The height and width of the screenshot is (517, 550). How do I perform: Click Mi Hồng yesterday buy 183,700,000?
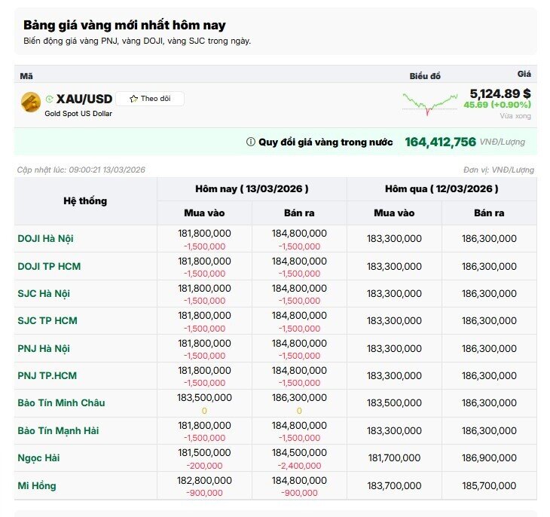click(394, 486)
